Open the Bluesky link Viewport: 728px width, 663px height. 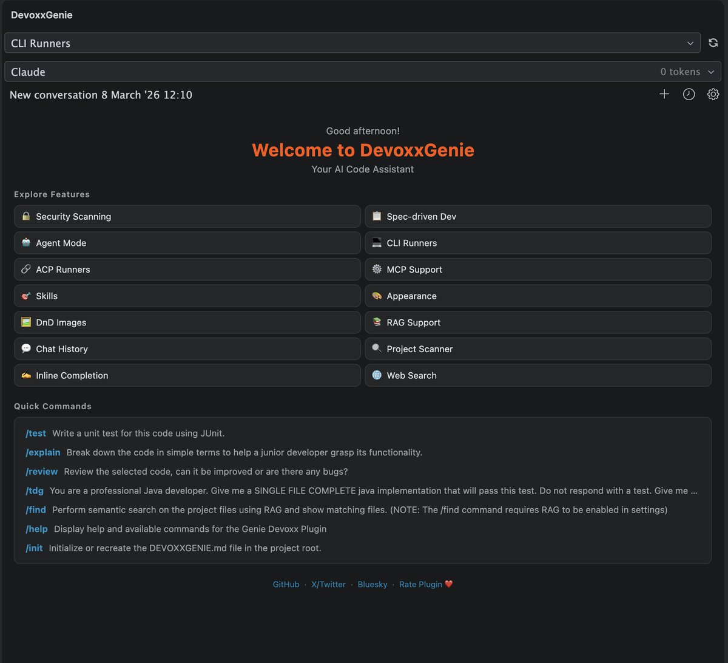372,585
